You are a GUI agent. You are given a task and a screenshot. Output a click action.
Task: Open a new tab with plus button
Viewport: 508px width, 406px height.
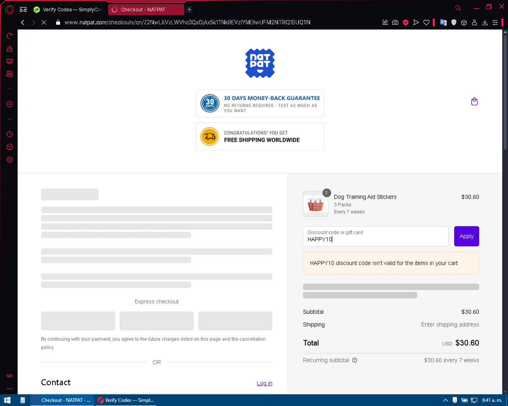(189, 9)
